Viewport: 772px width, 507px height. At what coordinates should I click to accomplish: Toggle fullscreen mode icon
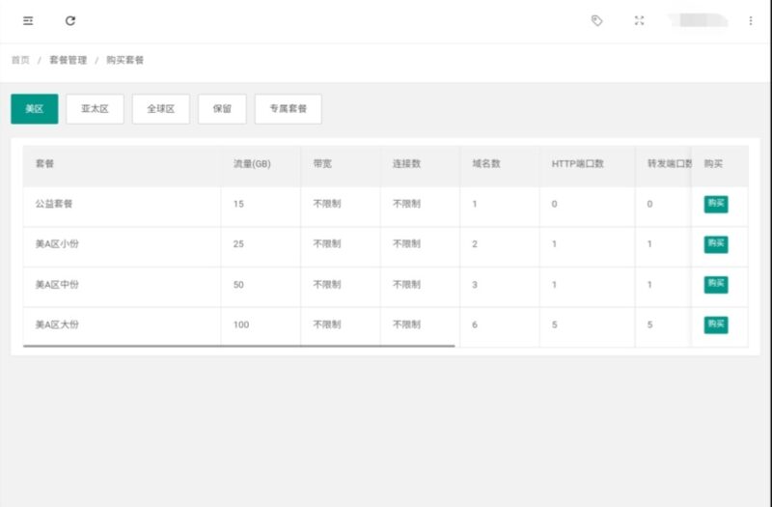click(x=639, y=20)
